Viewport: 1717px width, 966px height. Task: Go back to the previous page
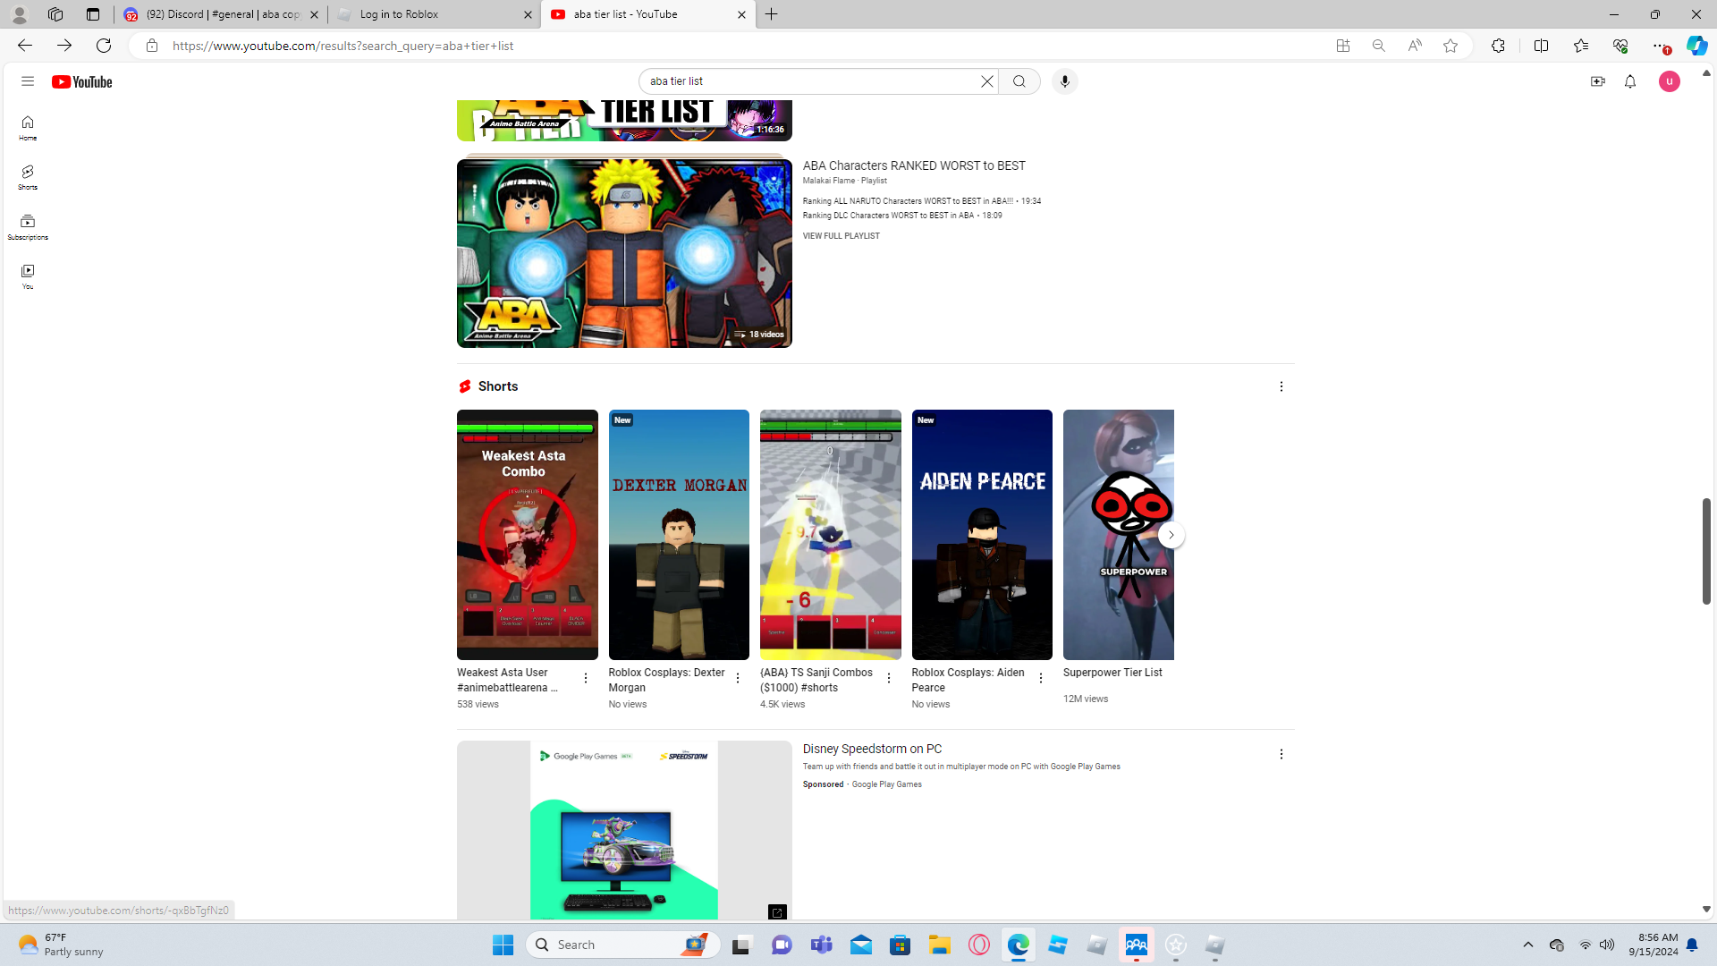[25, 46]
